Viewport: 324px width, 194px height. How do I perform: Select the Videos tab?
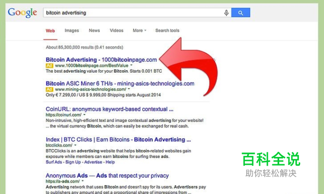tap(117, 30)
